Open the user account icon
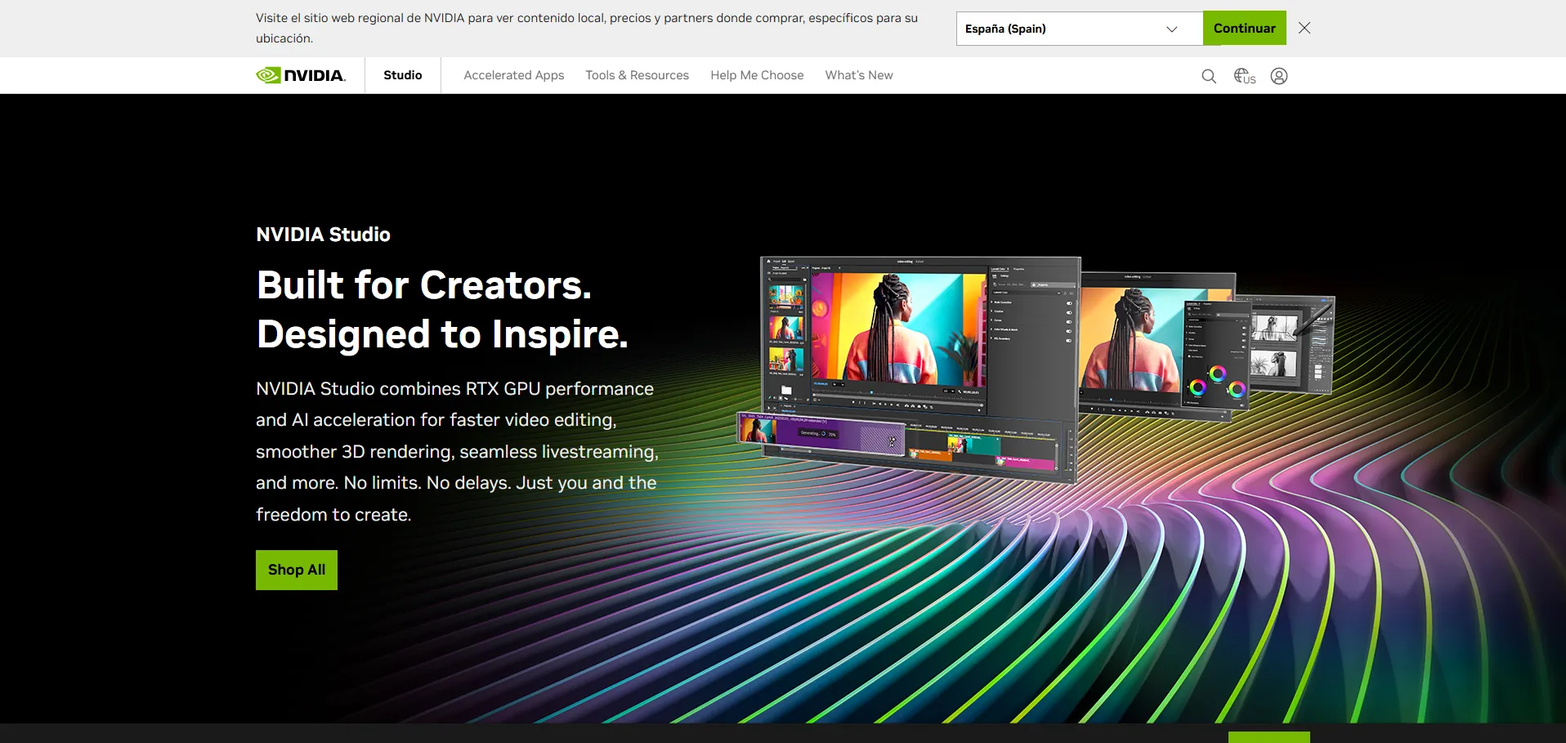1566x743 pixels. [x=1279, y=76]
